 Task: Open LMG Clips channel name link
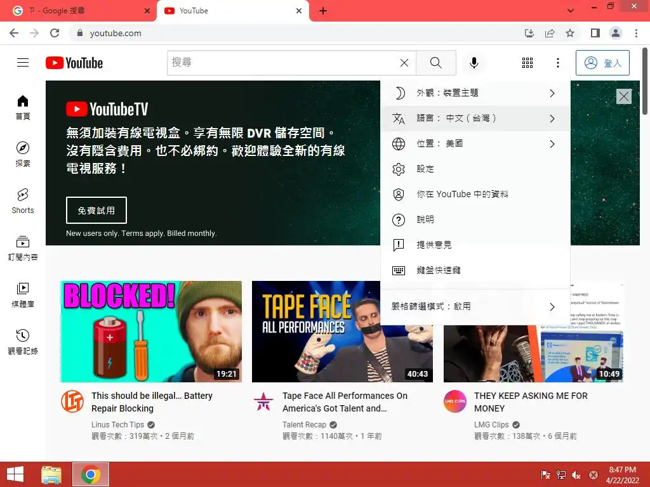[x=491, y=424]
